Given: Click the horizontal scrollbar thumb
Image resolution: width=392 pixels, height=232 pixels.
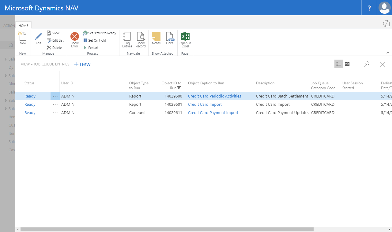Looking at the screenshot, I should [167, 229].
